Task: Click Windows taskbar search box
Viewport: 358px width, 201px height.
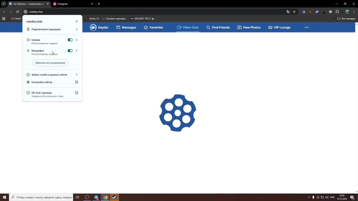Action: point(41,197)
